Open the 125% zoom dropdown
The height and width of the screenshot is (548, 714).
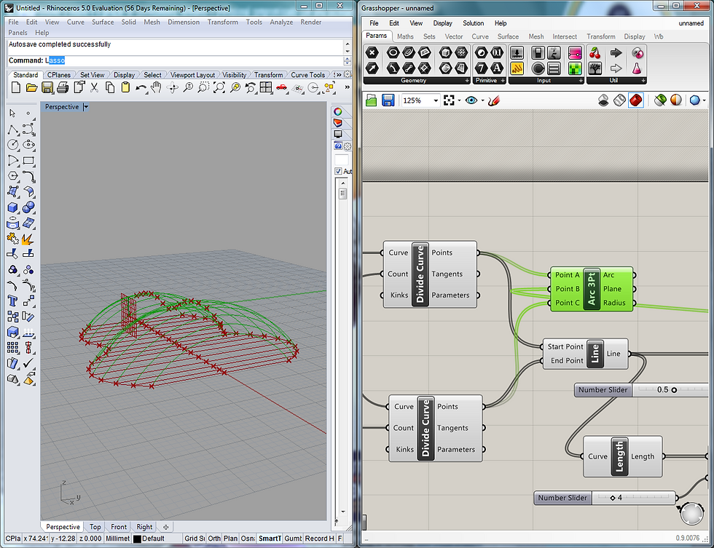(436, 100)
